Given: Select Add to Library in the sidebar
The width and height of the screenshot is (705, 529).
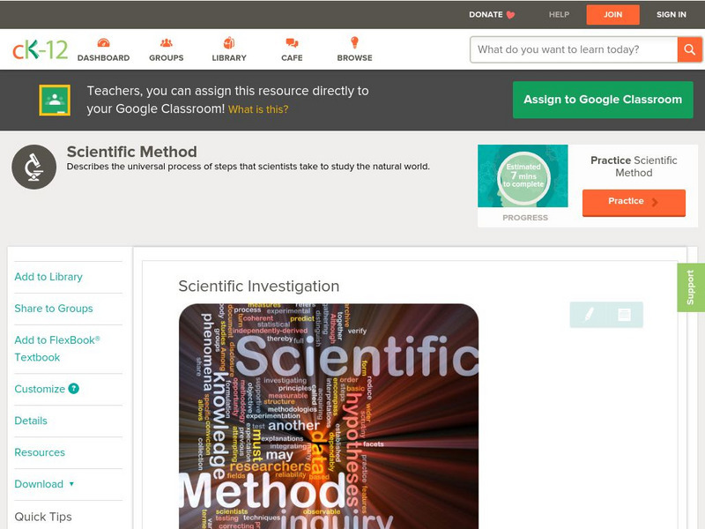Looking at the screenshot, I should click(x=48, y=277).
